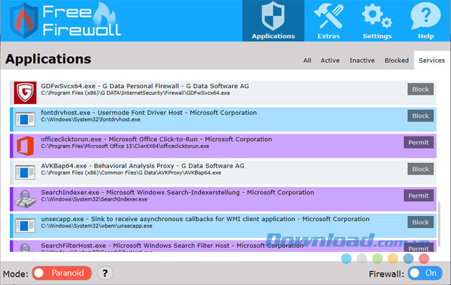Select officeclicktorun.exe Microsoft Office Click-to-Run text
This screenshot has height=285, width=451.
tap(156, 139)
